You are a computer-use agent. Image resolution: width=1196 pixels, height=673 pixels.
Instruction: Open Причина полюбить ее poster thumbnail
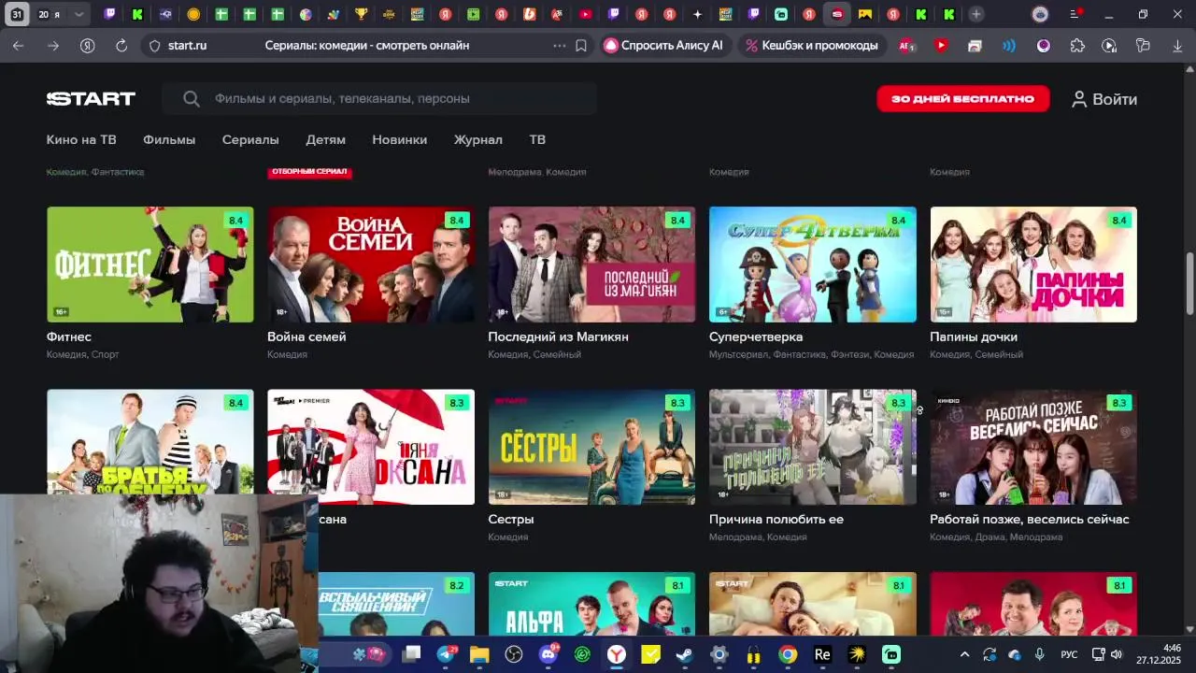tap(813, 447)
